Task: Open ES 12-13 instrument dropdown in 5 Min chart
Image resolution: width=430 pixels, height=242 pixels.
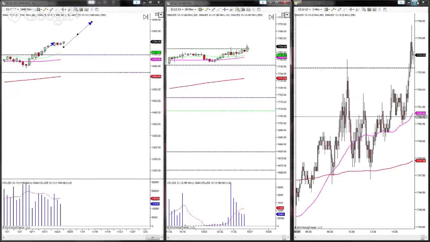Action: pos(304,9)
